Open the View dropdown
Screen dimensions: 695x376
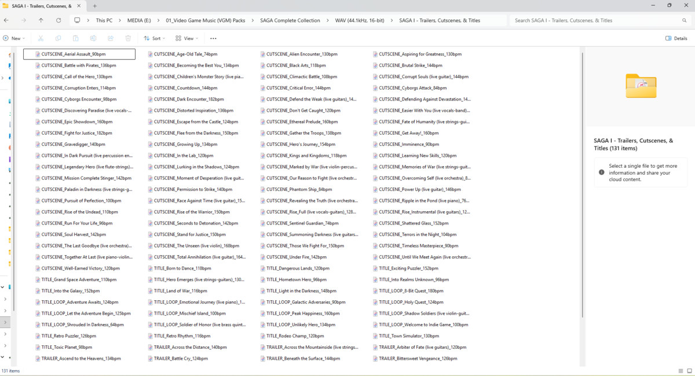186,38
